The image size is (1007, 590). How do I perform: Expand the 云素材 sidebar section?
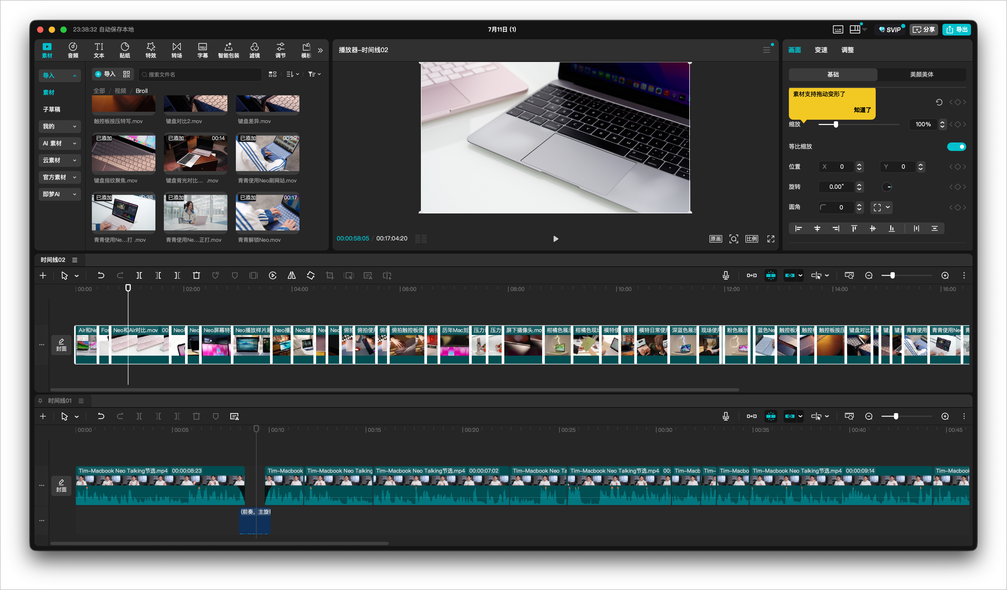coord(60,160)
